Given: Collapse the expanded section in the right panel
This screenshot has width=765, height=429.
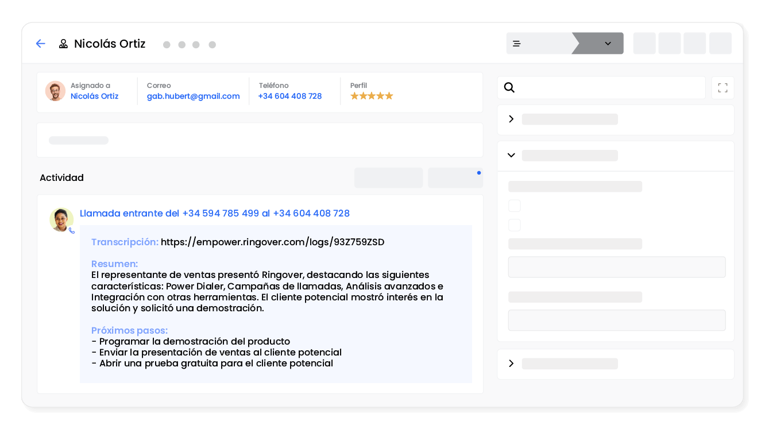Looking at the screenshot, I should [511, 155].
